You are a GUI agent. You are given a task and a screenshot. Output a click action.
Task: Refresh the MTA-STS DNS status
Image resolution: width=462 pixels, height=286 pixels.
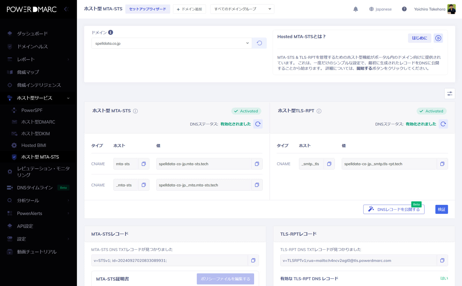pyautogui.click(x=258, y=124)
